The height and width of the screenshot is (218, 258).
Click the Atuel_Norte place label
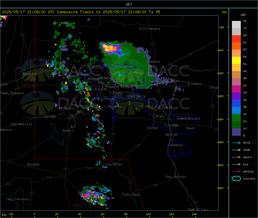[136, 96]
